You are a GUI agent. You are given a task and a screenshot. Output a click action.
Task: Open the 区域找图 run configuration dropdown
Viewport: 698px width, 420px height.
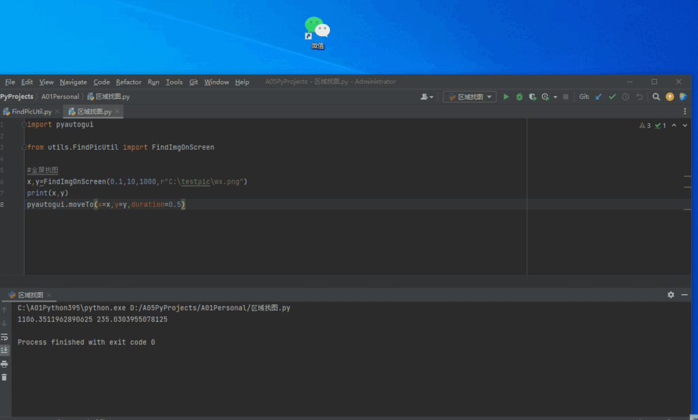tap(470, 97)
